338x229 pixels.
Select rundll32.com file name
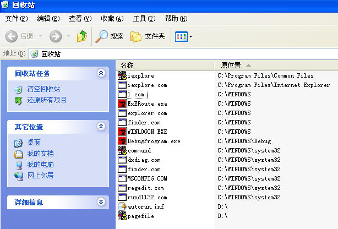pyautogui.click(x=147, y=197)
